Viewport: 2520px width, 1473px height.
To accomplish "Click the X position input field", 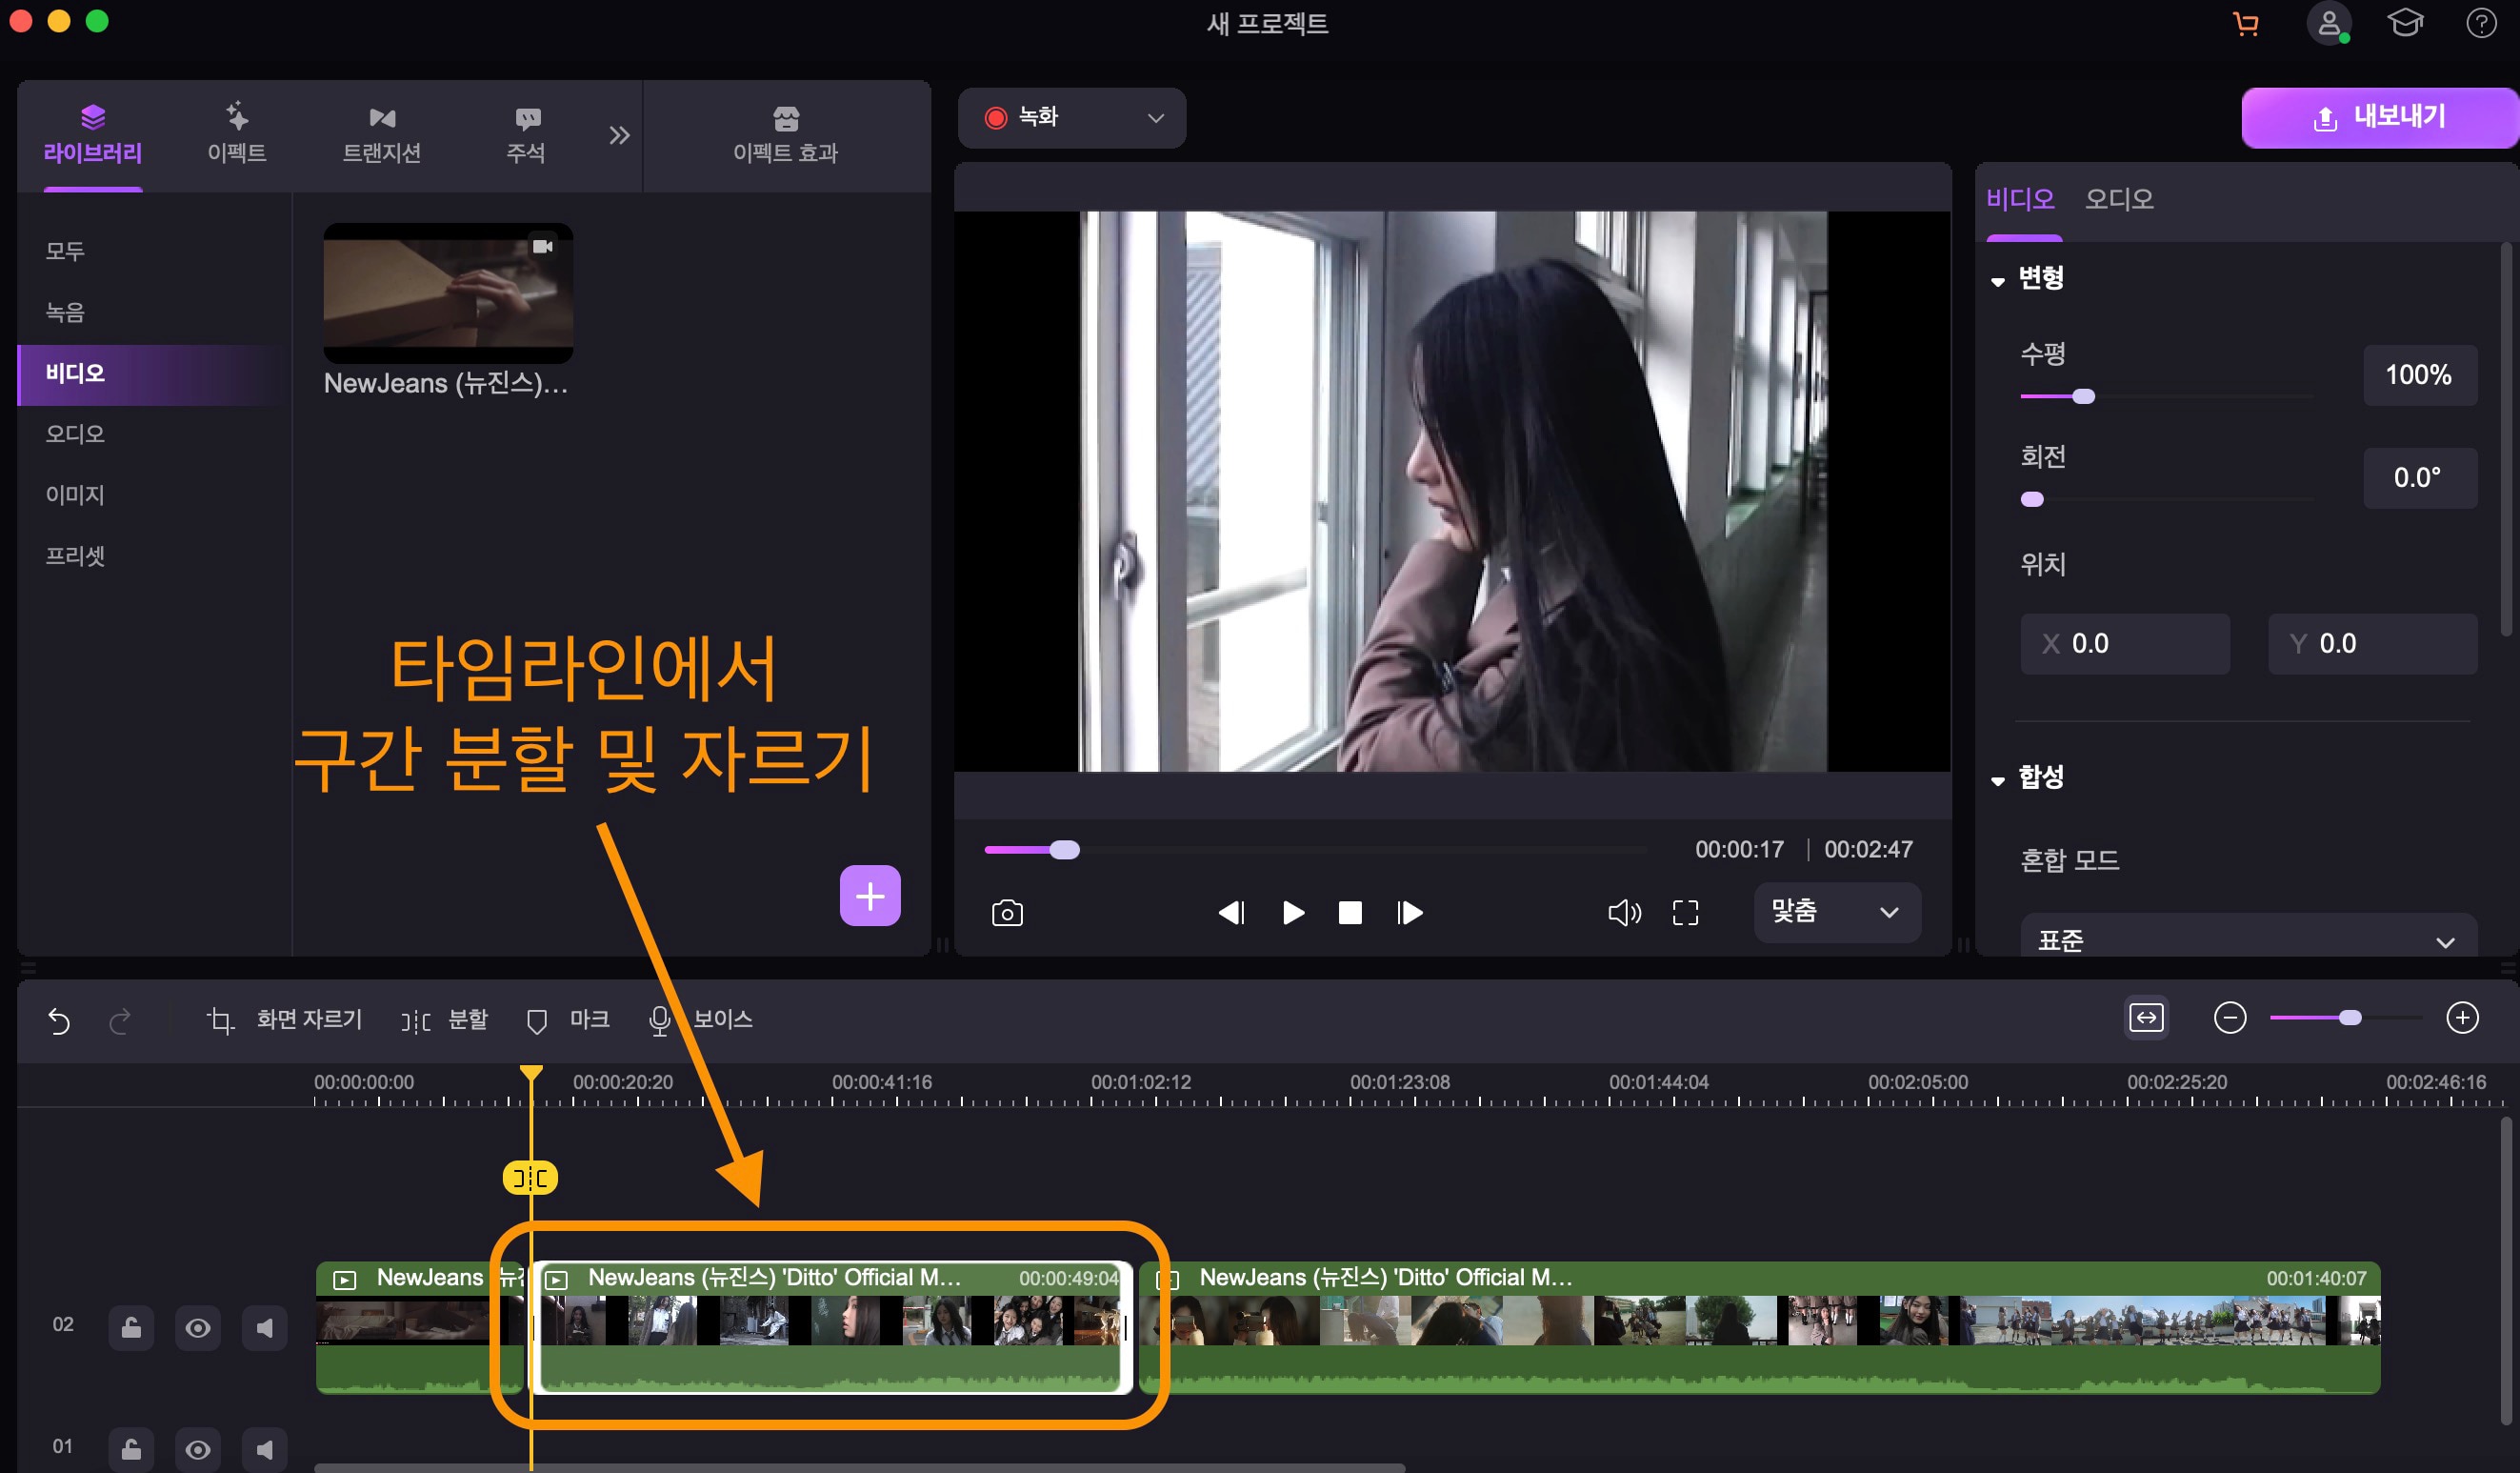I will pos(2125,643).
